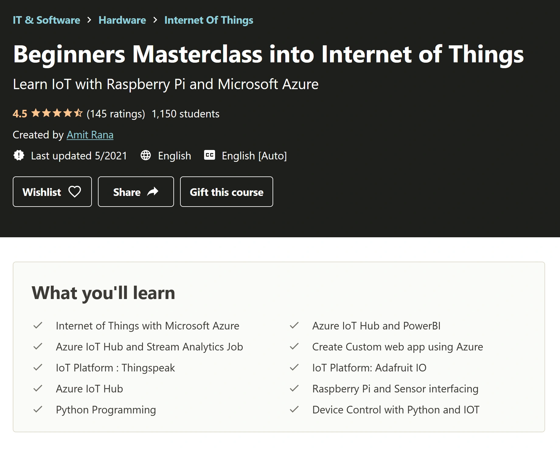Click checkmark beside Python Programming
The image size is (560, 449).
pos(38,409)
